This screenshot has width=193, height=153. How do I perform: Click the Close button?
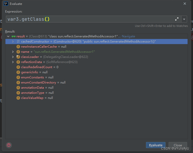click(178, 145)
